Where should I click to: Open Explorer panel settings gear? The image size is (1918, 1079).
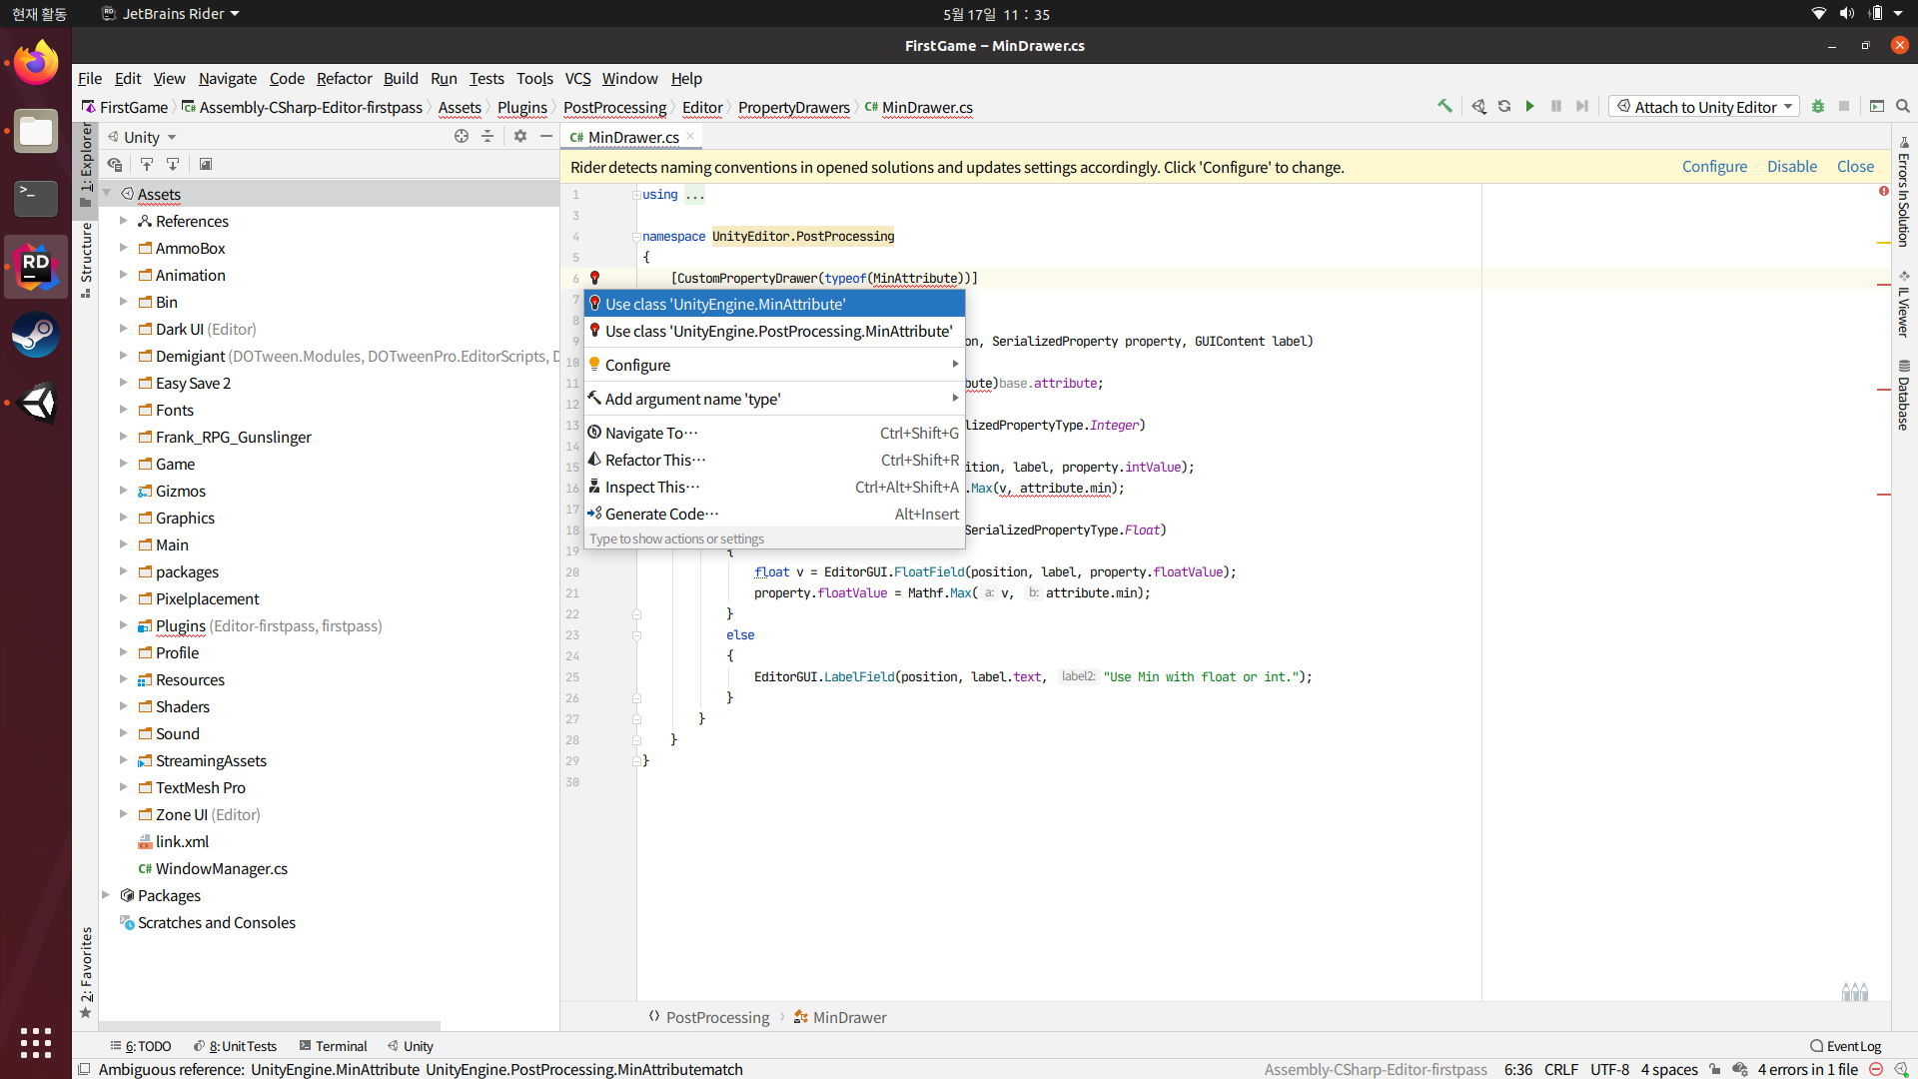click(x=520, y=137)
